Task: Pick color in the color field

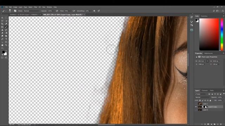Action: [209, 34]
